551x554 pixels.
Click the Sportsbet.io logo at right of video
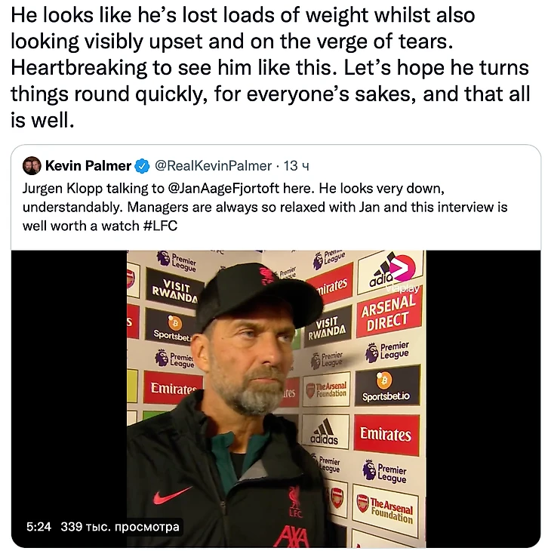point(386,386)
